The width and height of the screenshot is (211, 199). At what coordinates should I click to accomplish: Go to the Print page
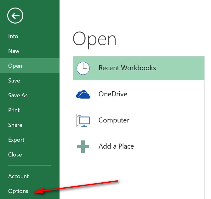coord(14,110)
